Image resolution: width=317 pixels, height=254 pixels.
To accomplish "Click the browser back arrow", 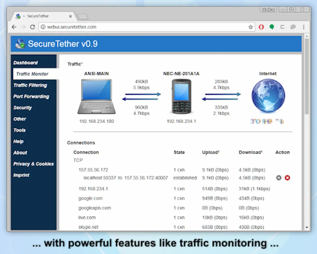I will (14, 27).
